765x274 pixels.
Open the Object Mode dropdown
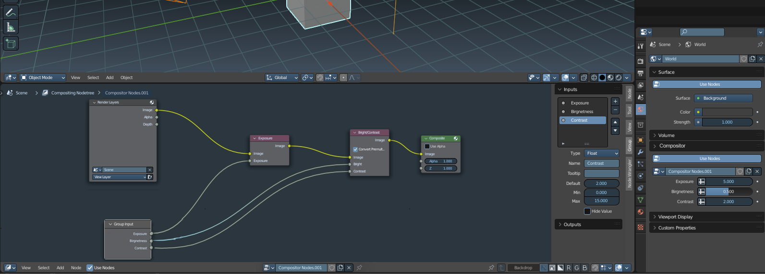tap(43, 78)
